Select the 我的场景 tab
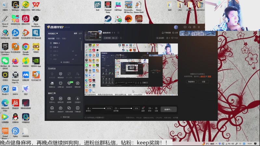The width and height of the screenshot is (260, 146). (x=51, y=38)
